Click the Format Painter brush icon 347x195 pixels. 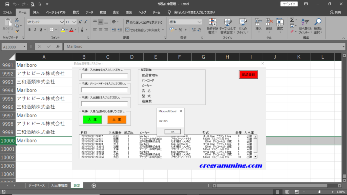[17, 31]
